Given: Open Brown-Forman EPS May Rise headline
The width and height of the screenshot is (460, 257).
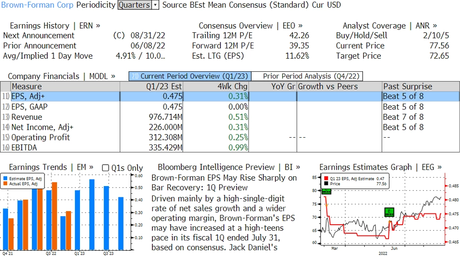Looking at the screenshot, I should pos(224,183).
